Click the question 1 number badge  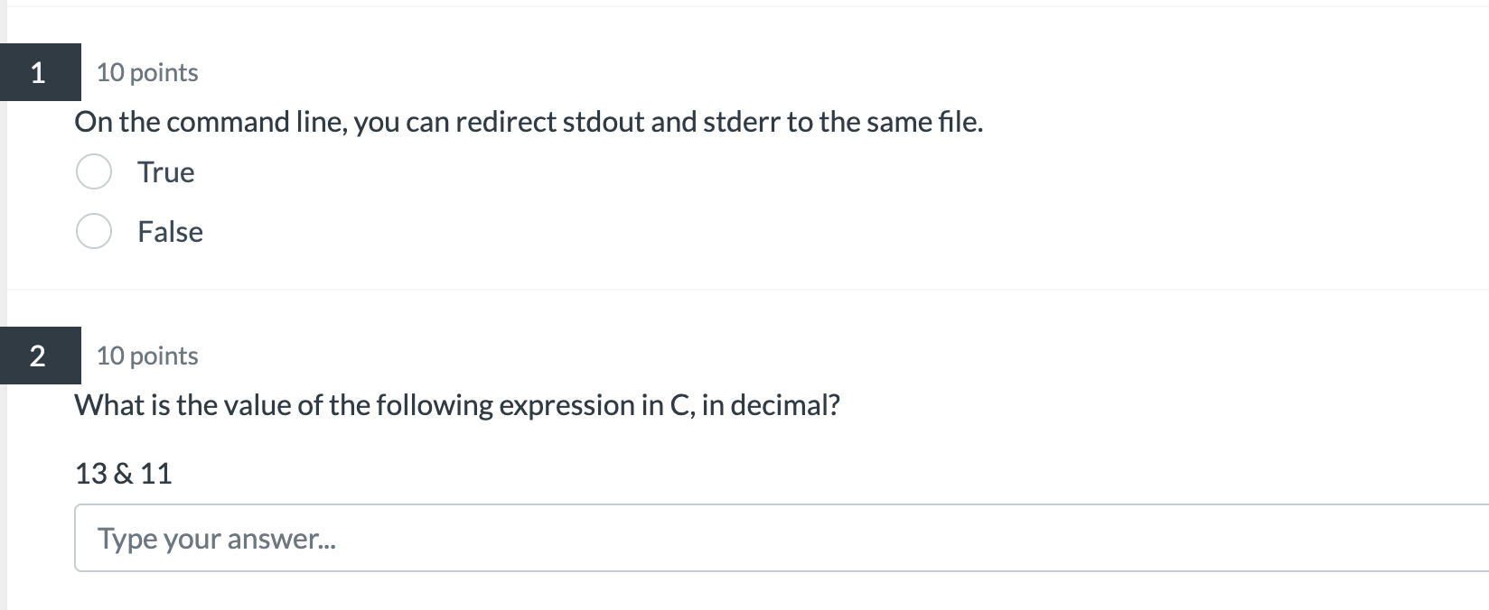point(41,72)
